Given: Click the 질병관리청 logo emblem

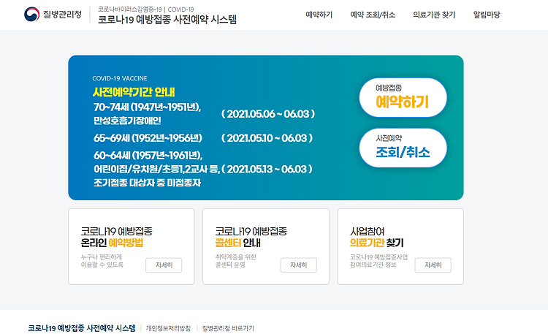Looking at the screenshot, I should pyautogui.click(x=32, y=15).
